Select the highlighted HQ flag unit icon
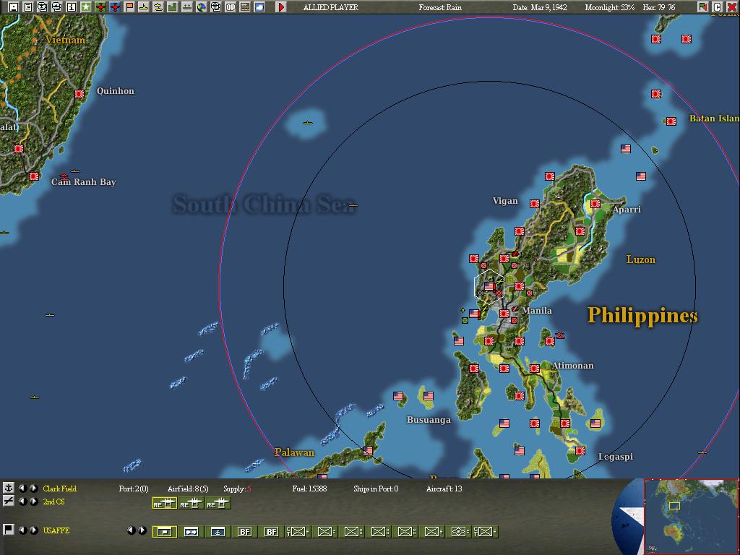Screen dimensions: 740x555 (x=164, y=531)
